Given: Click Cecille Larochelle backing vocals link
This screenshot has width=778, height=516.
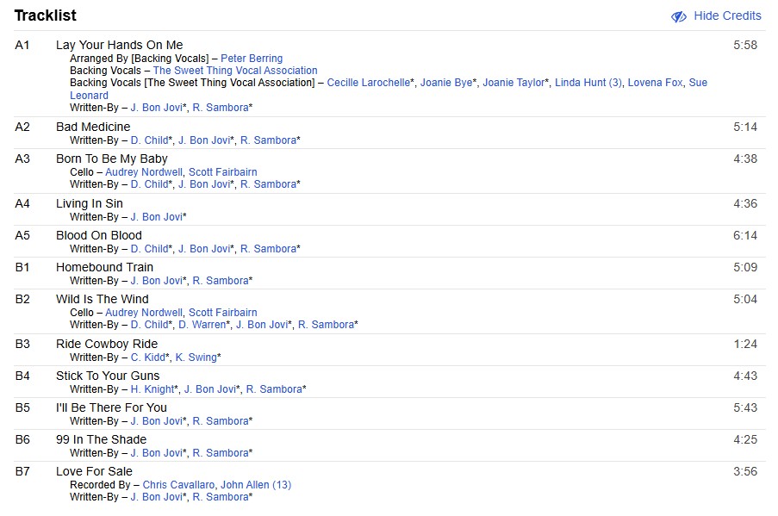Looking at the screenshot, I should (370, 83).
